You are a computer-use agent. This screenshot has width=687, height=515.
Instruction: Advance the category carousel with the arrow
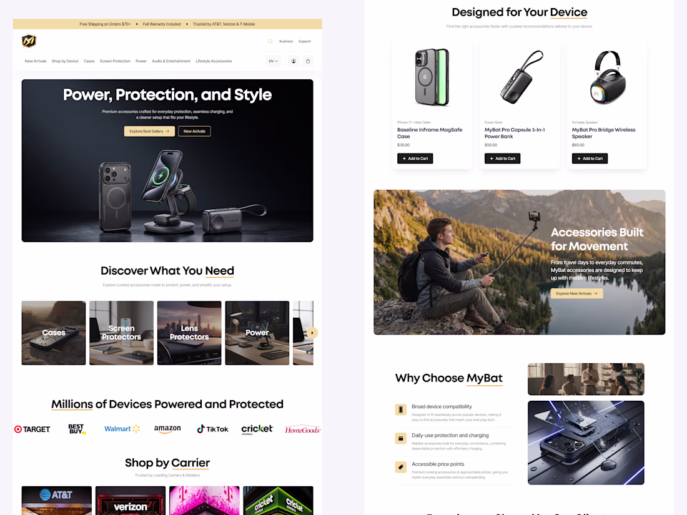312,333
